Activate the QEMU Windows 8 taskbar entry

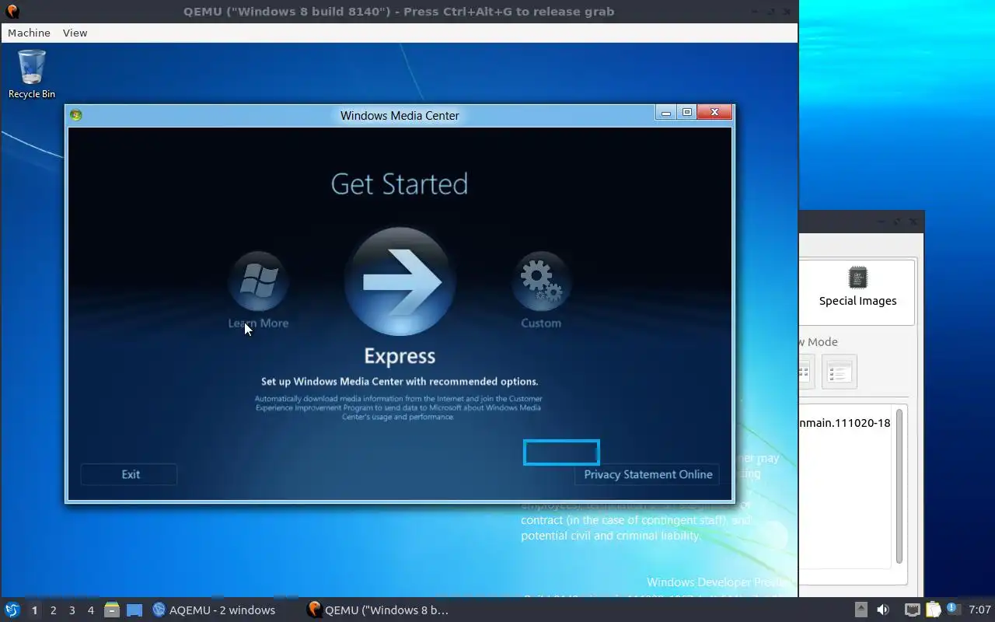[379, 610]
